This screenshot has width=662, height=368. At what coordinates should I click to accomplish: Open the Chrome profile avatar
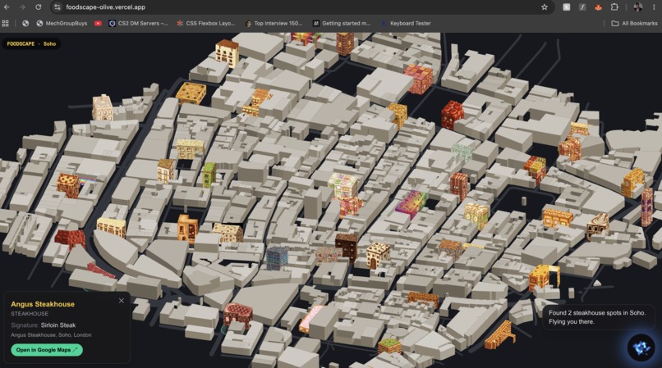click(637, 7)
